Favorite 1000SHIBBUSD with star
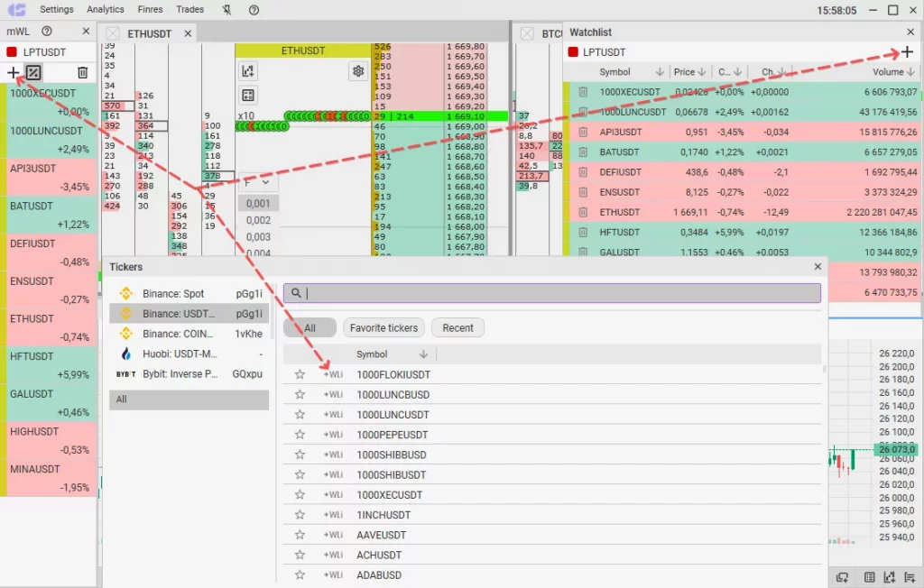 coord(300,455)
